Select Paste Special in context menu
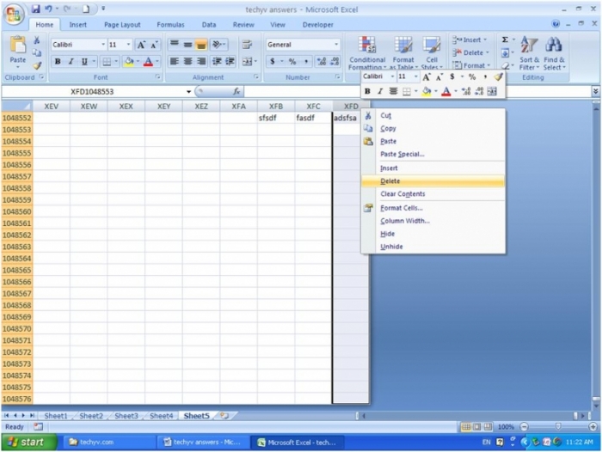Viewport: 602px width, 452px height. 402,155
